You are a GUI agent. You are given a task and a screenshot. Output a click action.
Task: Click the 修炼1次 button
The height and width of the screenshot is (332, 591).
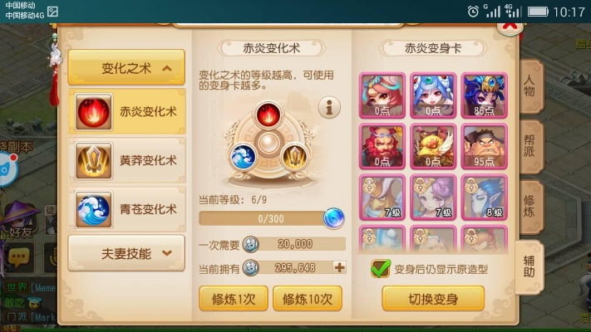pyautogui.click(x=234, y=299)
